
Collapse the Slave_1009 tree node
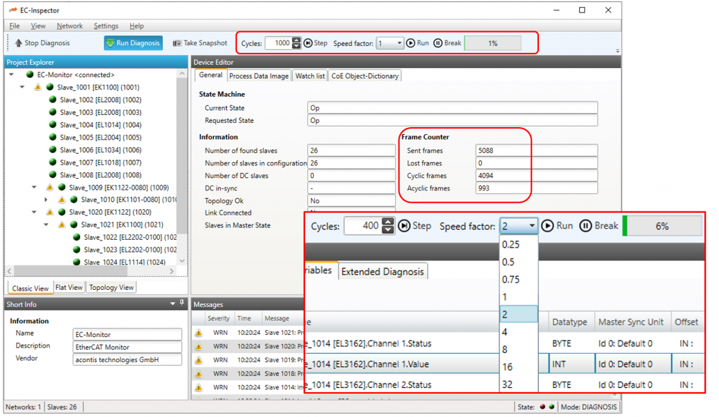(33, 187)
